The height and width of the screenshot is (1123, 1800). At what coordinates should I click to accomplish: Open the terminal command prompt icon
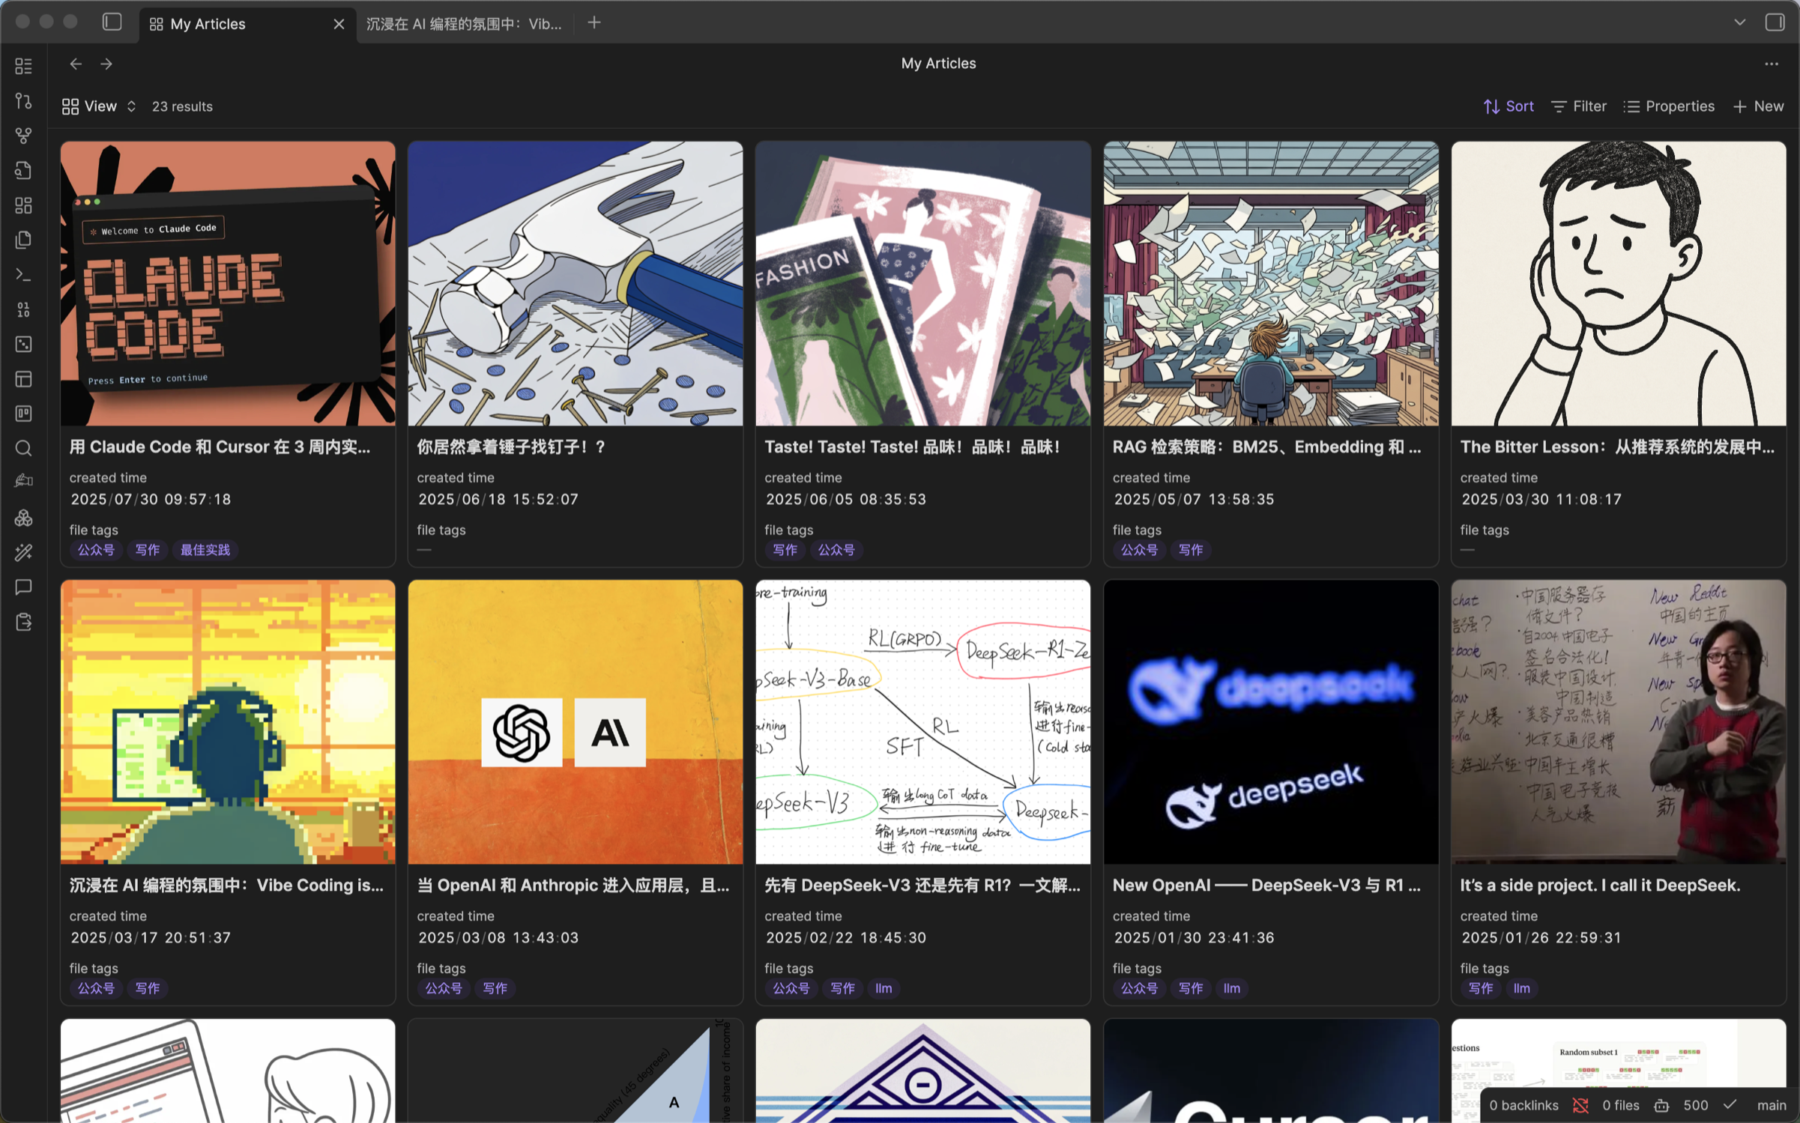[23, 275]
